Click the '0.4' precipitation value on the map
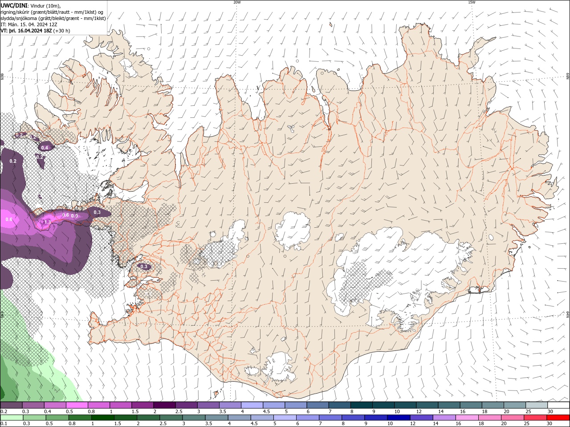 pyautogui.click(x=45, y=148)
